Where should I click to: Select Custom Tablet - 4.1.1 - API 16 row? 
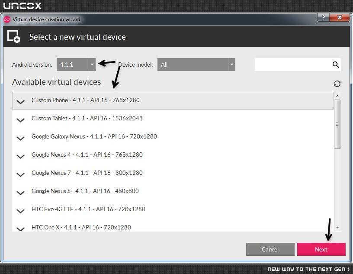coord(173,119)
